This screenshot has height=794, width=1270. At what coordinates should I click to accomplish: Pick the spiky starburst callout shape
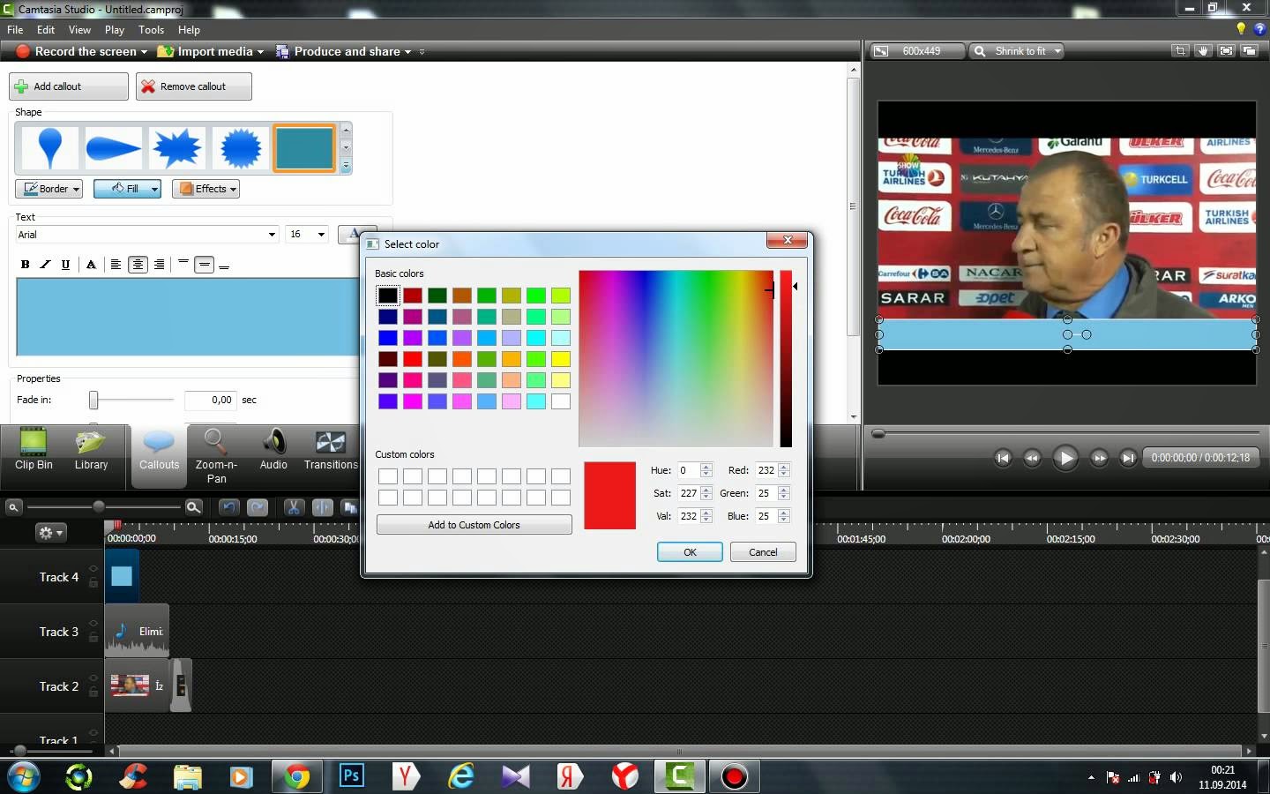[176, 147]
